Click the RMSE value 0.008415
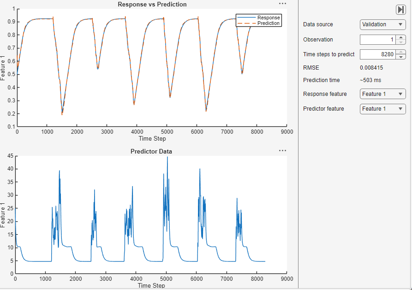This screenshot has width=412, height=290. coord(372,67)
